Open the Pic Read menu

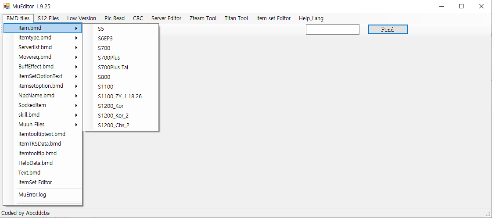(x=115, y=18)
